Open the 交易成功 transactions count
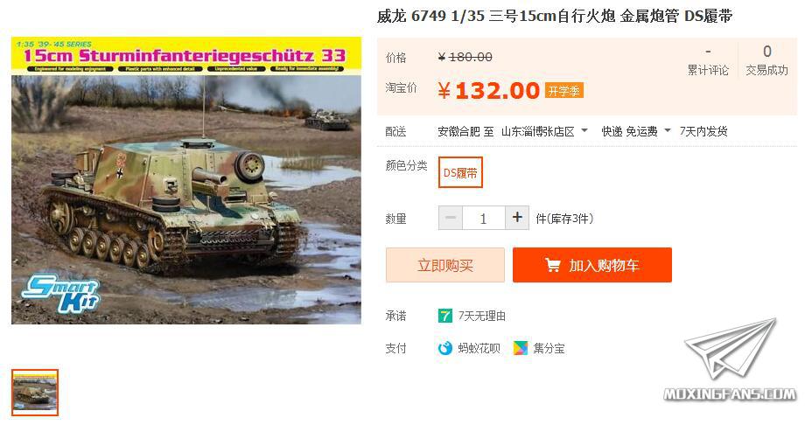Viewport: 805px width, 425px height. (x=766, y=61)
